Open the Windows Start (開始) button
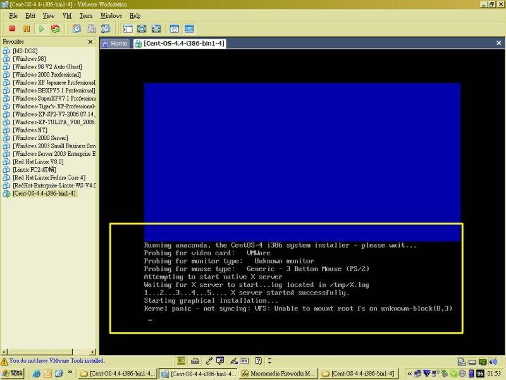Image resolution: width=506 pixels, height=380 pixels. pyautogui.click(x=13, y=374)
